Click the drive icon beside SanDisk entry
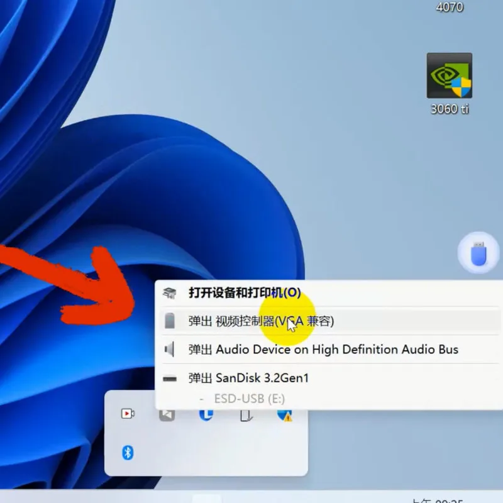503x503 pixels. pyautogui.click(x=170, y=379)
